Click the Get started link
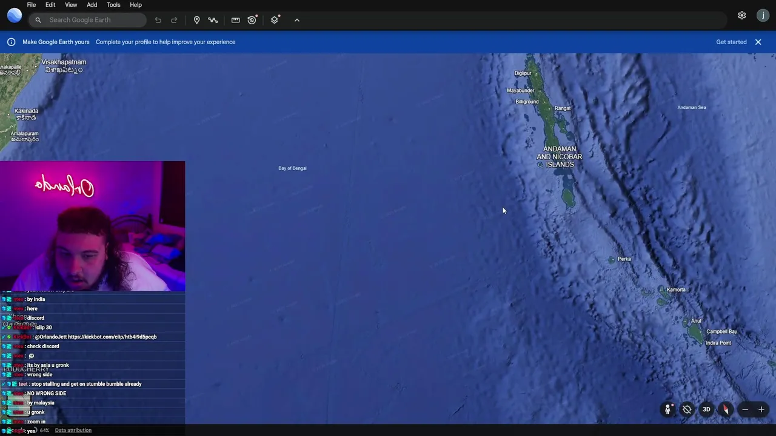This screenshot has width=776, height=436. pos(731,42)
